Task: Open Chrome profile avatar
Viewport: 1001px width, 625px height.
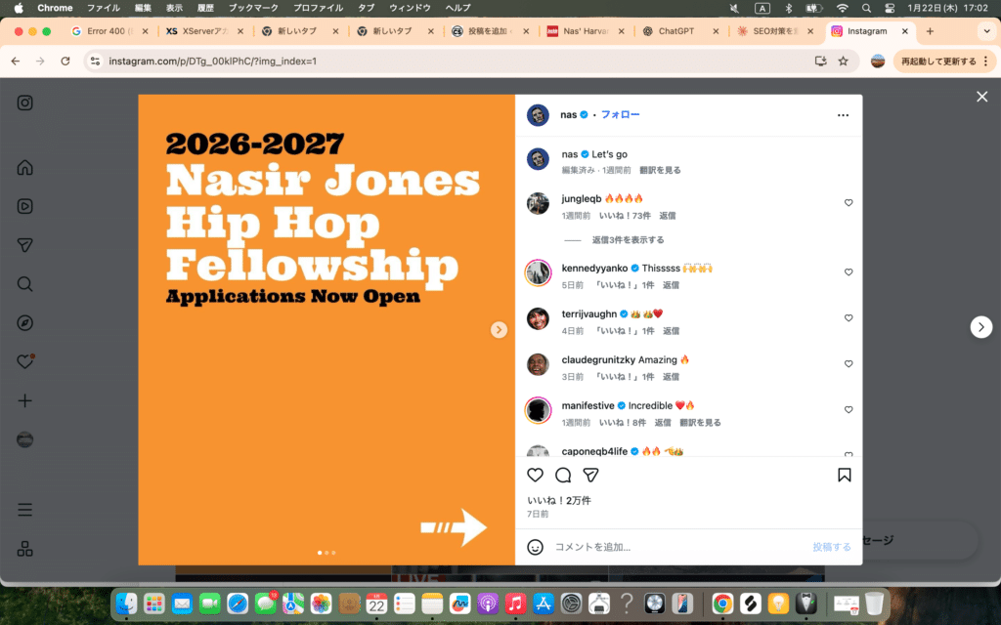Action: point(878,62)
